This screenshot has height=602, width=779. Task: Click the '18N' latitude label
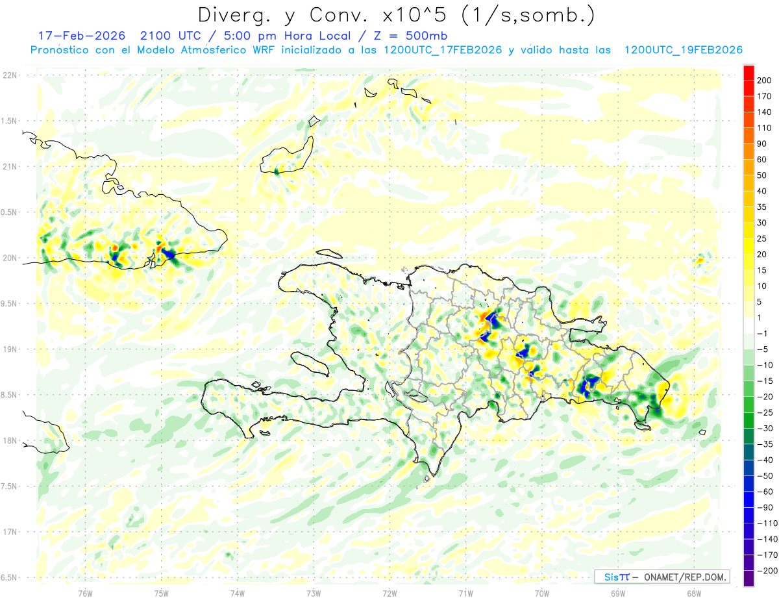coord(10,440)
